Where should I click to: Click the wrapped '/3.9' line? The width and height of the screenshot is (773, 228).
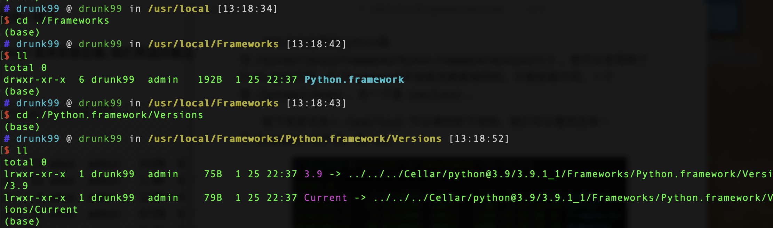coord(16,186)
